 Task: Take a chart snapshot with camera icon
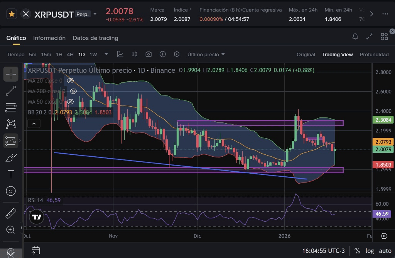[x=149, y=54]
